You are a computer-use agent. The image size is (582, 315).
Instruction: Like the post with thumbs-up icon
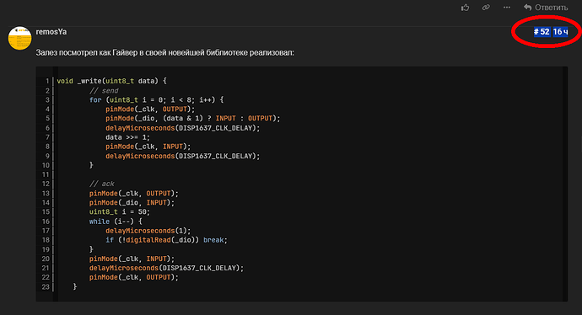pyautogui.click(x=465, y=8)
